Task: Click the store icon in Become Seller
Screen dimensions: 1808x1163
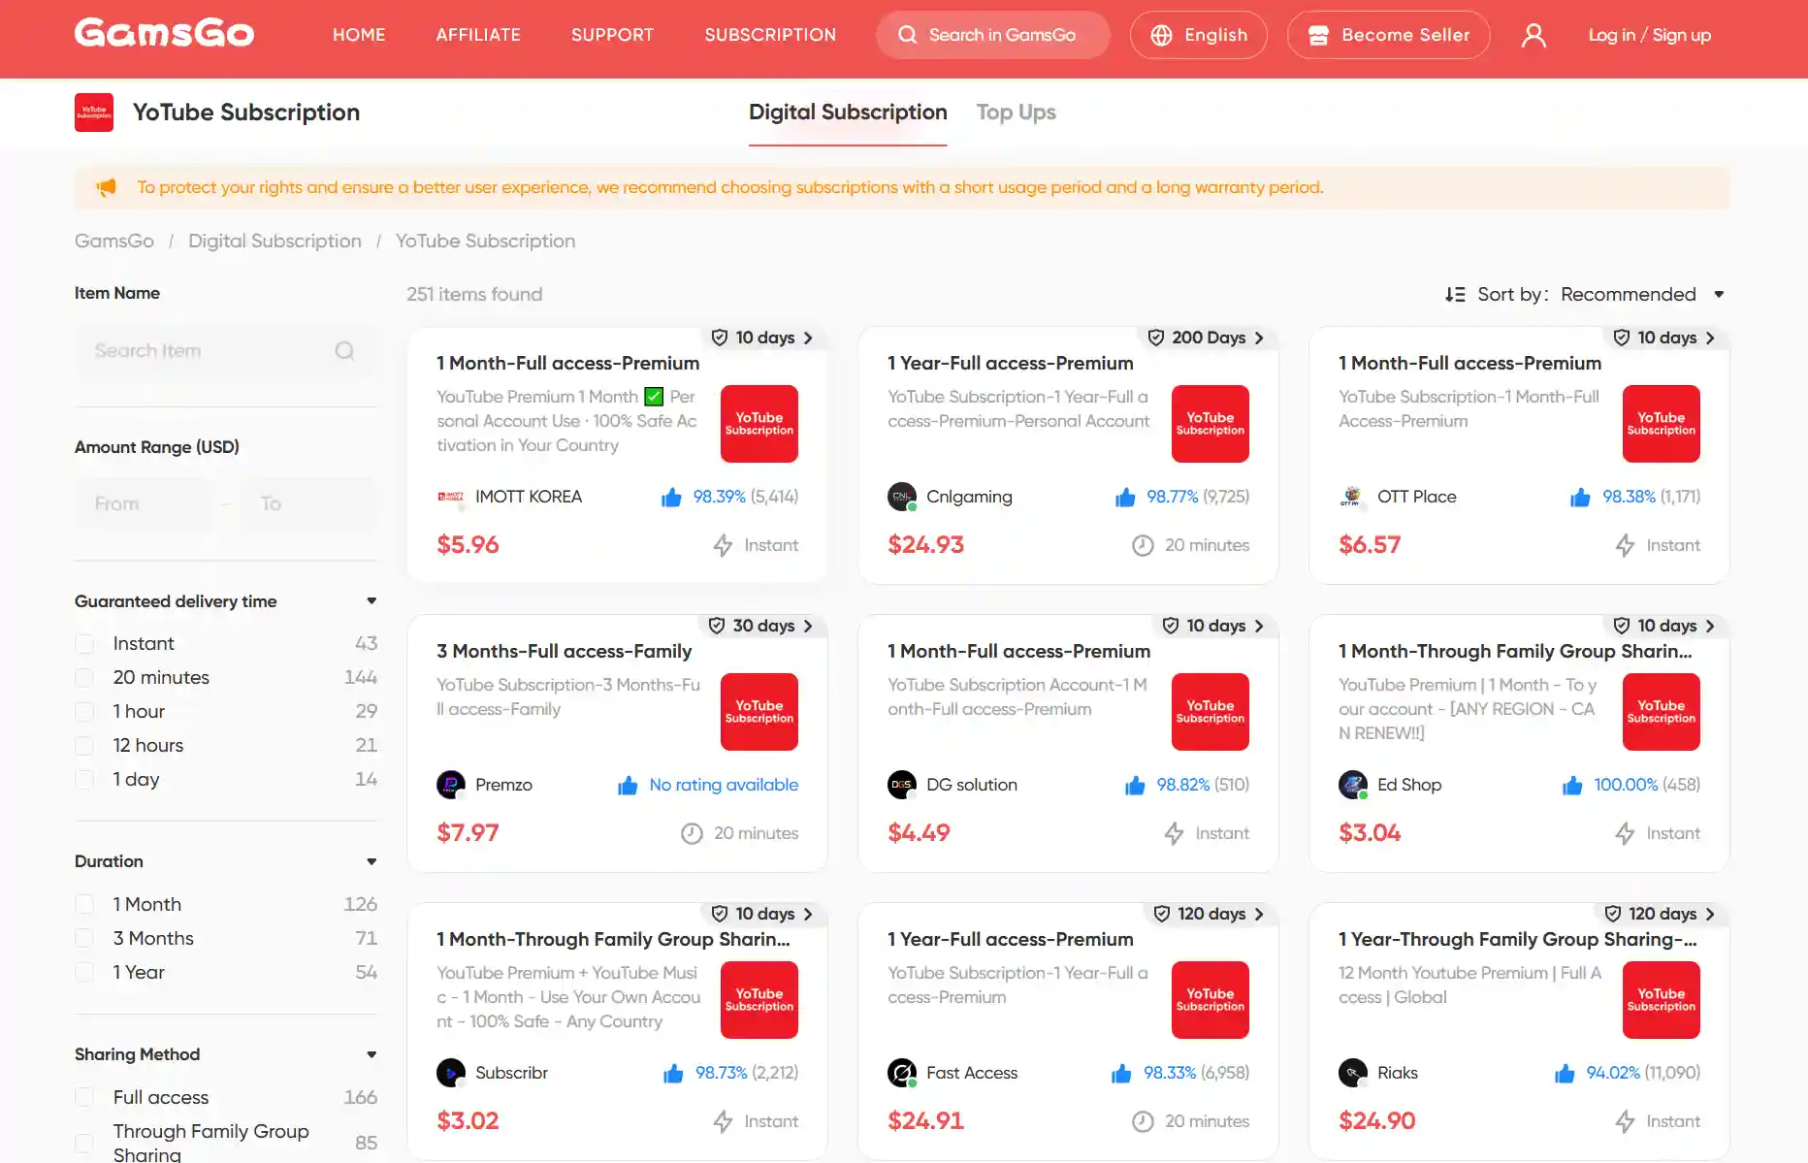Action: 1318,35
